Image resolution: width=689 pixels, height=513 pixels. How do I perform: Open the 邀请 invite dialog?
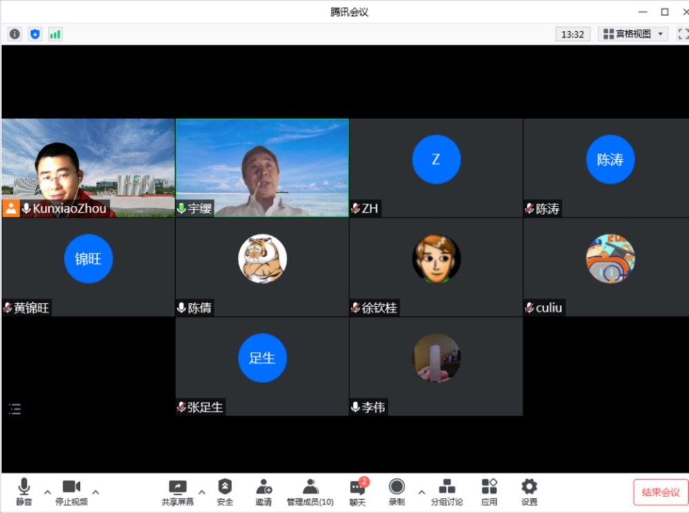click(x=264, y=492)
